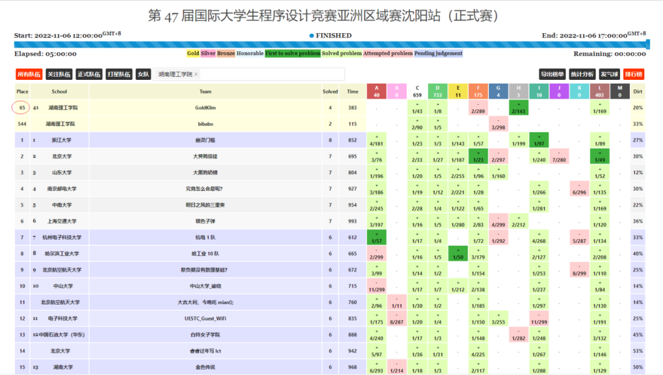Open 统计分析 statistics view
Image resolution: width=663 pixels, height=375 pixels.
tap(581, 74)
